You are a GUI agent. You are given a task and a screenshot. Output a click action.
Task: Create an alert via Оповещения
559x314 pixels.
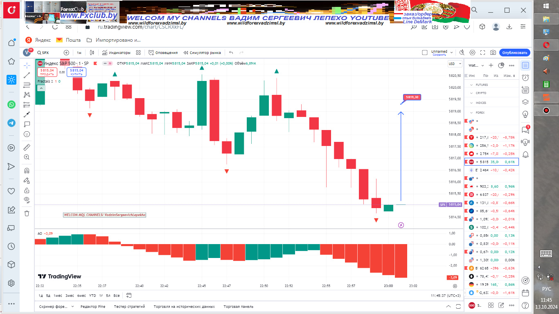[163, 53]
